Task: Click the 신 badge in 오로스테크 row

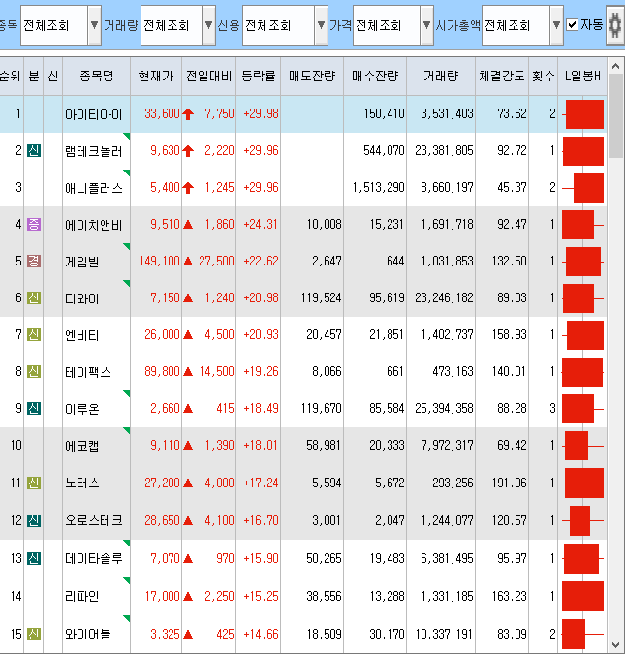Action: (34, 520)
